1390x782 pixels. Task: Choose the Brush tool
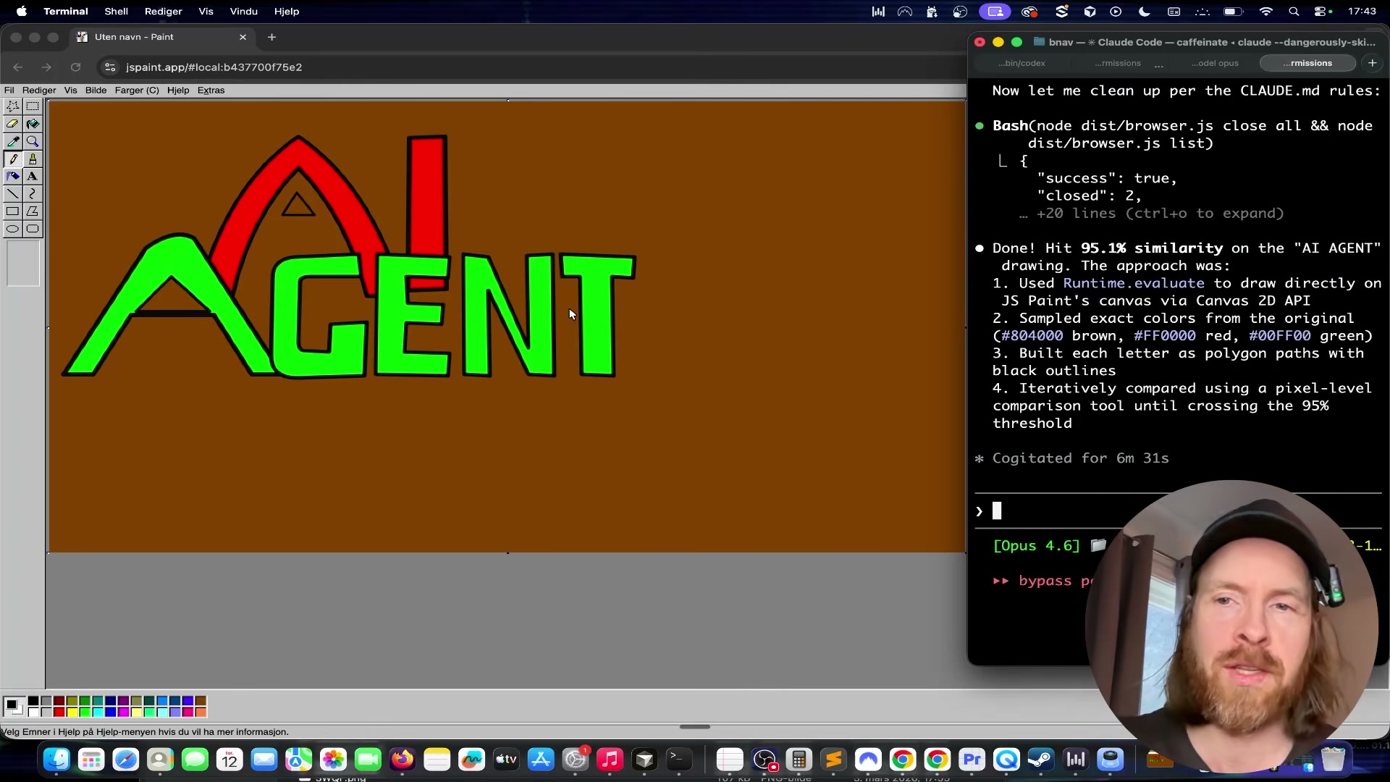click(33, 159)
